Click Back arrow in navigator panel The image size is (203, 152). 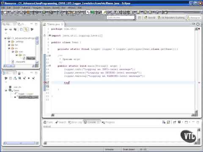pos(6,29)
